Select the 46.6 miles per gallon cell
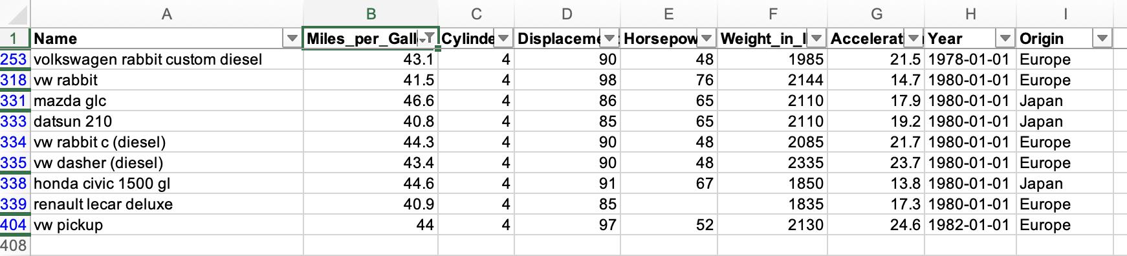The image size is (1127, 256). click(371, 101)
